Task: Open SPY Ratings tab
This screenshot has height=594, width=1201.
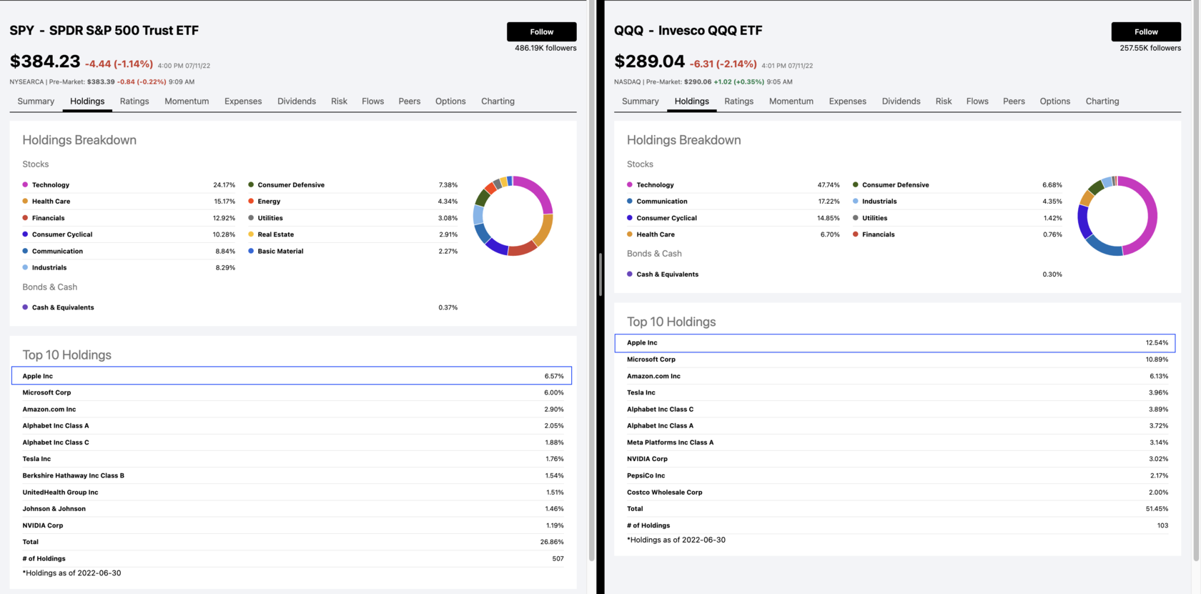Action: 134,102
